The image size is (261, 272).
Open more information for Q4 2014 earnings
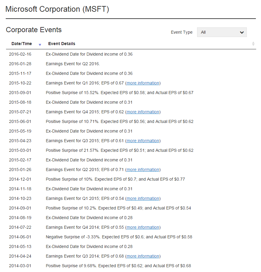click(143, 228)
